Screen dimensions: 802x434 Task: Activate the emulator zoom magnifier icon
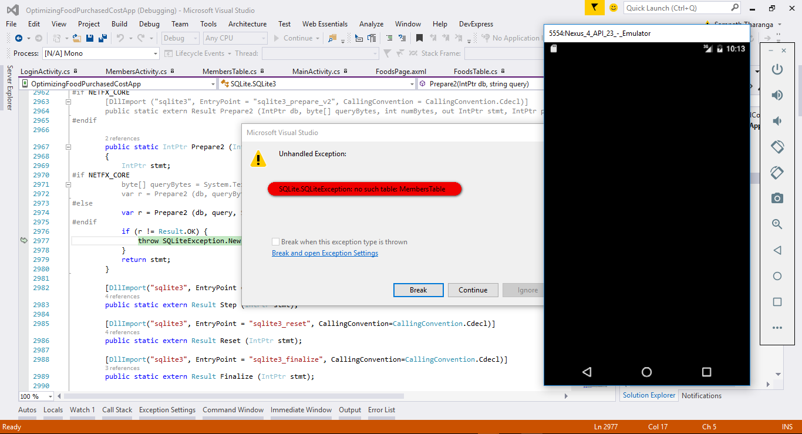coord(777,224)
